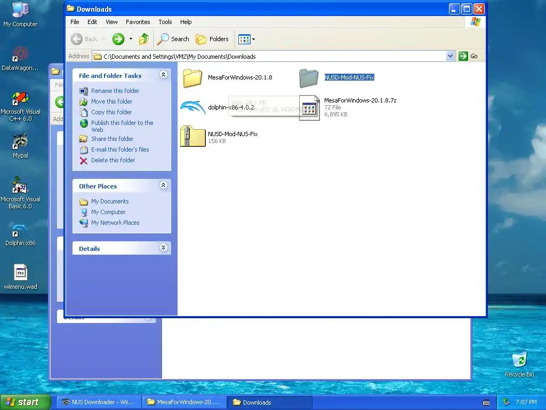Click the address bar path field
Viewport: 546px width, 410px height.
269,57
